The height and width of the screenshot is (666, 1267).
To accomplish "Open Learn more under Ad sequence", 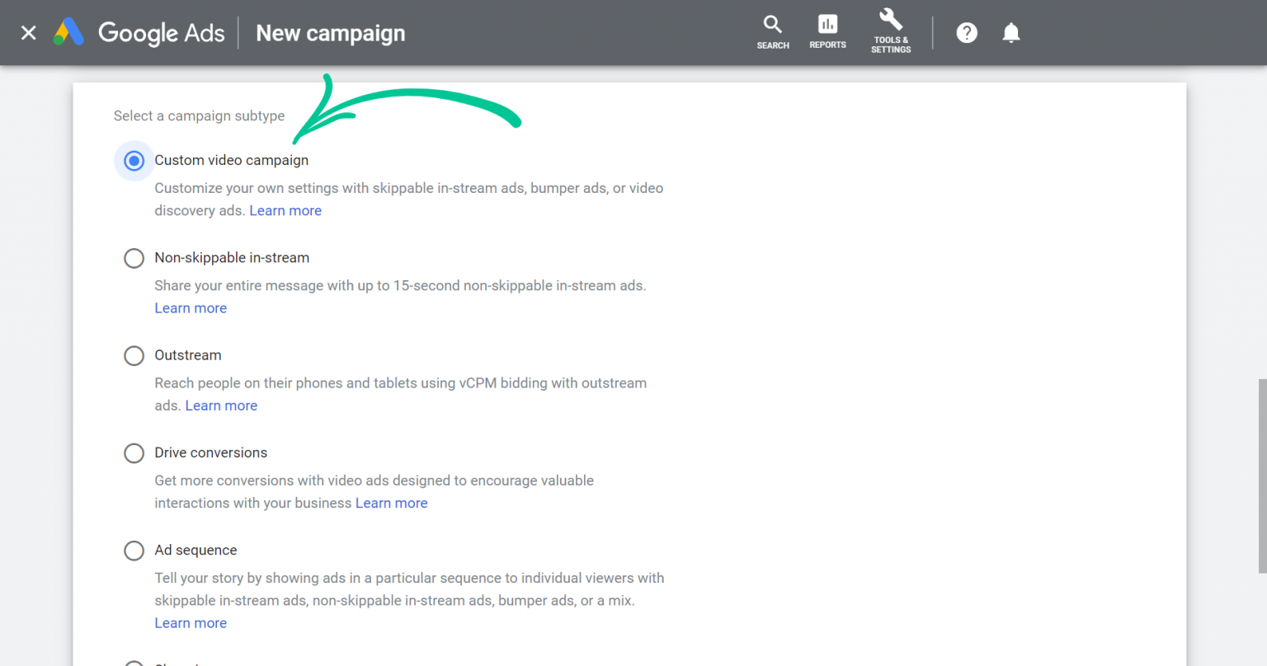I will pyautogui.click(x=191, y=622).
